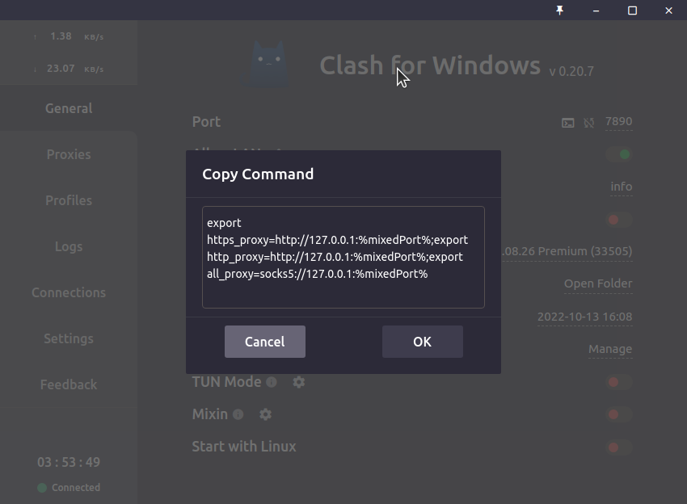Click the Clash cat logo
Image resolution: width=687 pixels, height=504 pixels.
[268, 64]
